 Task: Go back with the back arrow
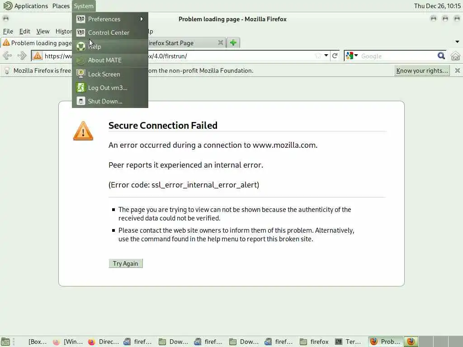pyautogui.click(x=7, y=56)
